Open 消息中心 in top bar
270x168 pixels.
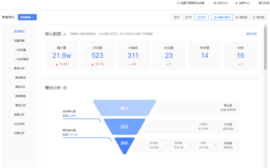click(244, 3)
